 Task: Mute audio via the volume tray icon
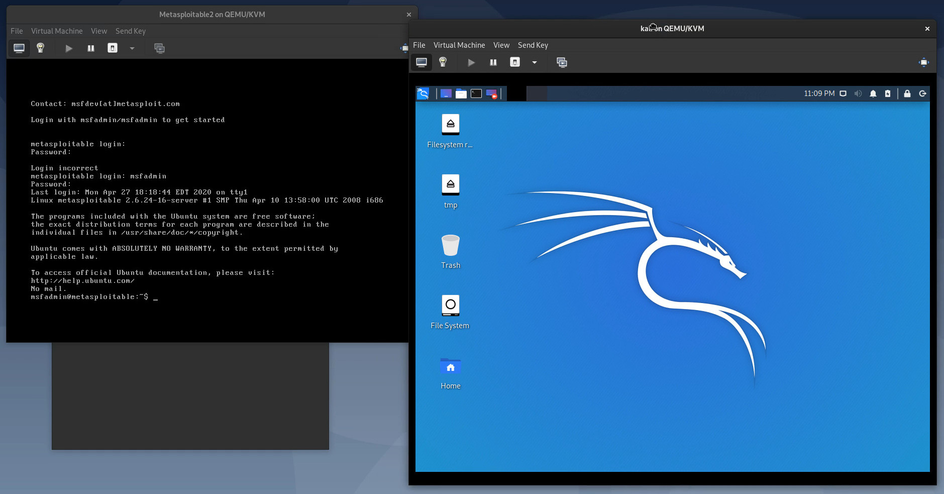pos(858,93)
